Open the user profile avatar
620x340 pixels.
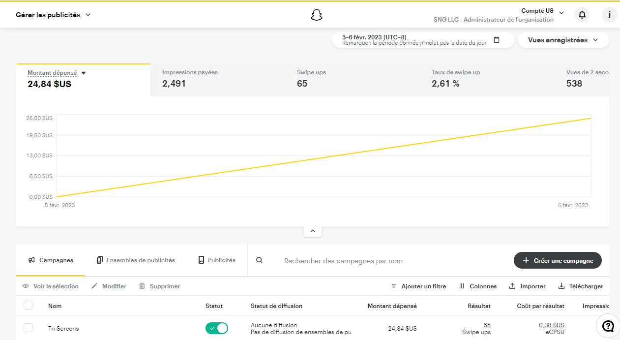pos(610,15)
